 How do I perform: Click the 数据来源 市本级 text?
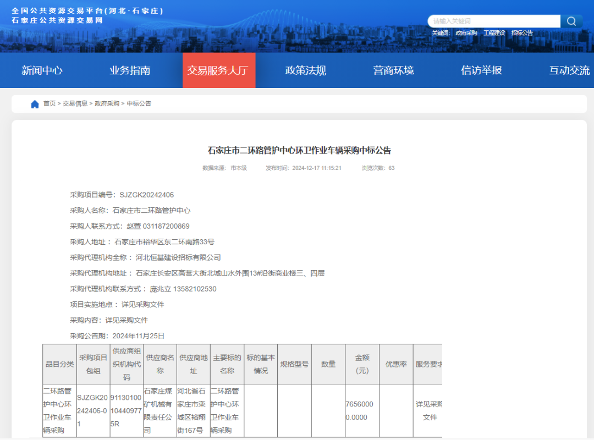[x=224, y=168]
